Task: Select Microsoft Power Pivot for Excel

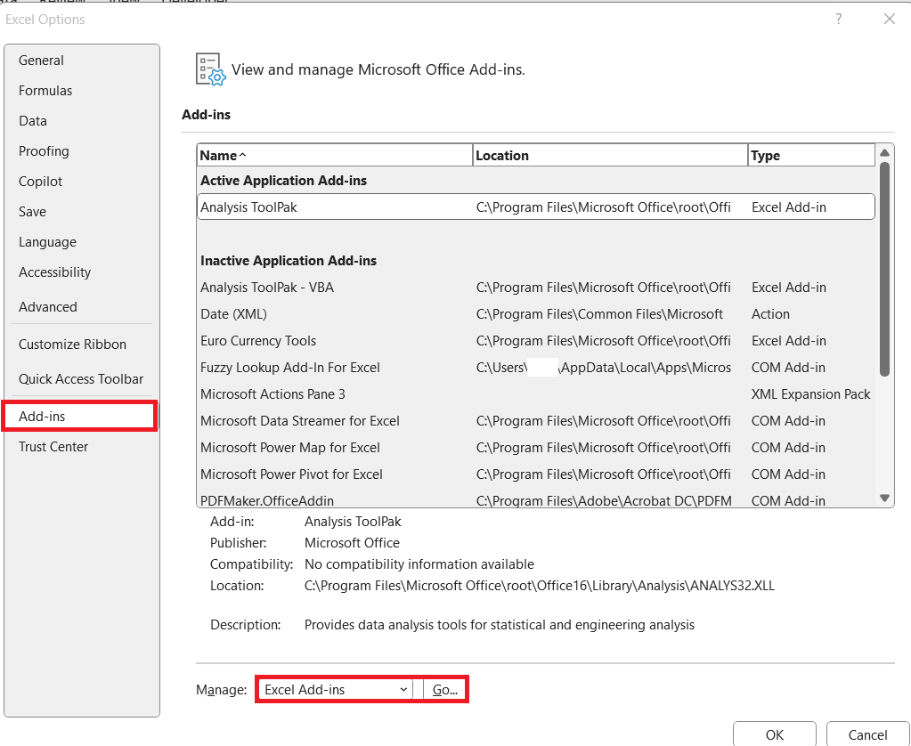Action: [536, 474]
